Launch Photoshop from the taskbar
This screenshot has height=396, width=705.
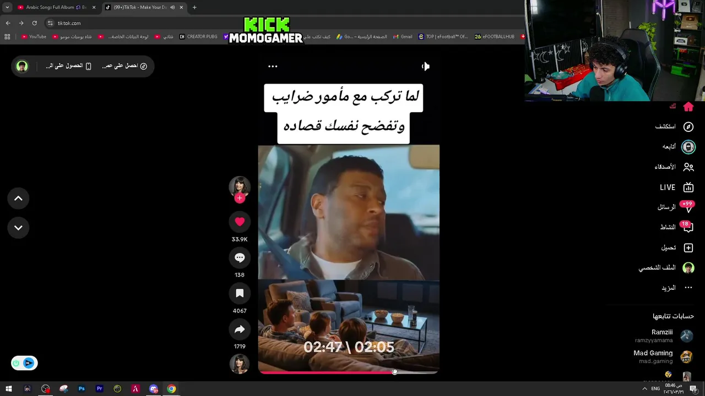coord(82,389)
